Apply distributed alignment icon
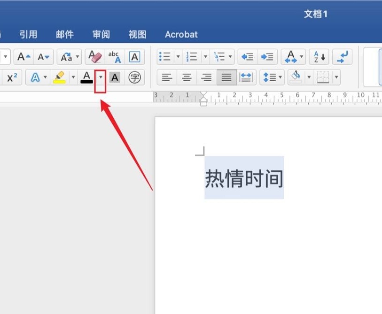The width and height of the screenshot is (382, 314). [x=246, y=77]
